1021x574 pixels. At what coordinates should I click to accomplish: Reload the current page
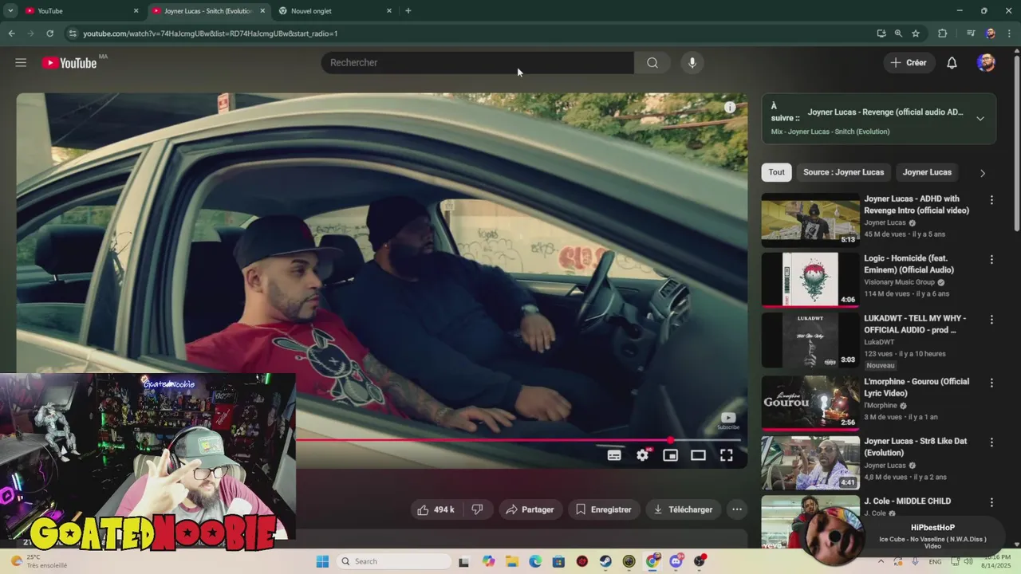click(x=49, y=33)
